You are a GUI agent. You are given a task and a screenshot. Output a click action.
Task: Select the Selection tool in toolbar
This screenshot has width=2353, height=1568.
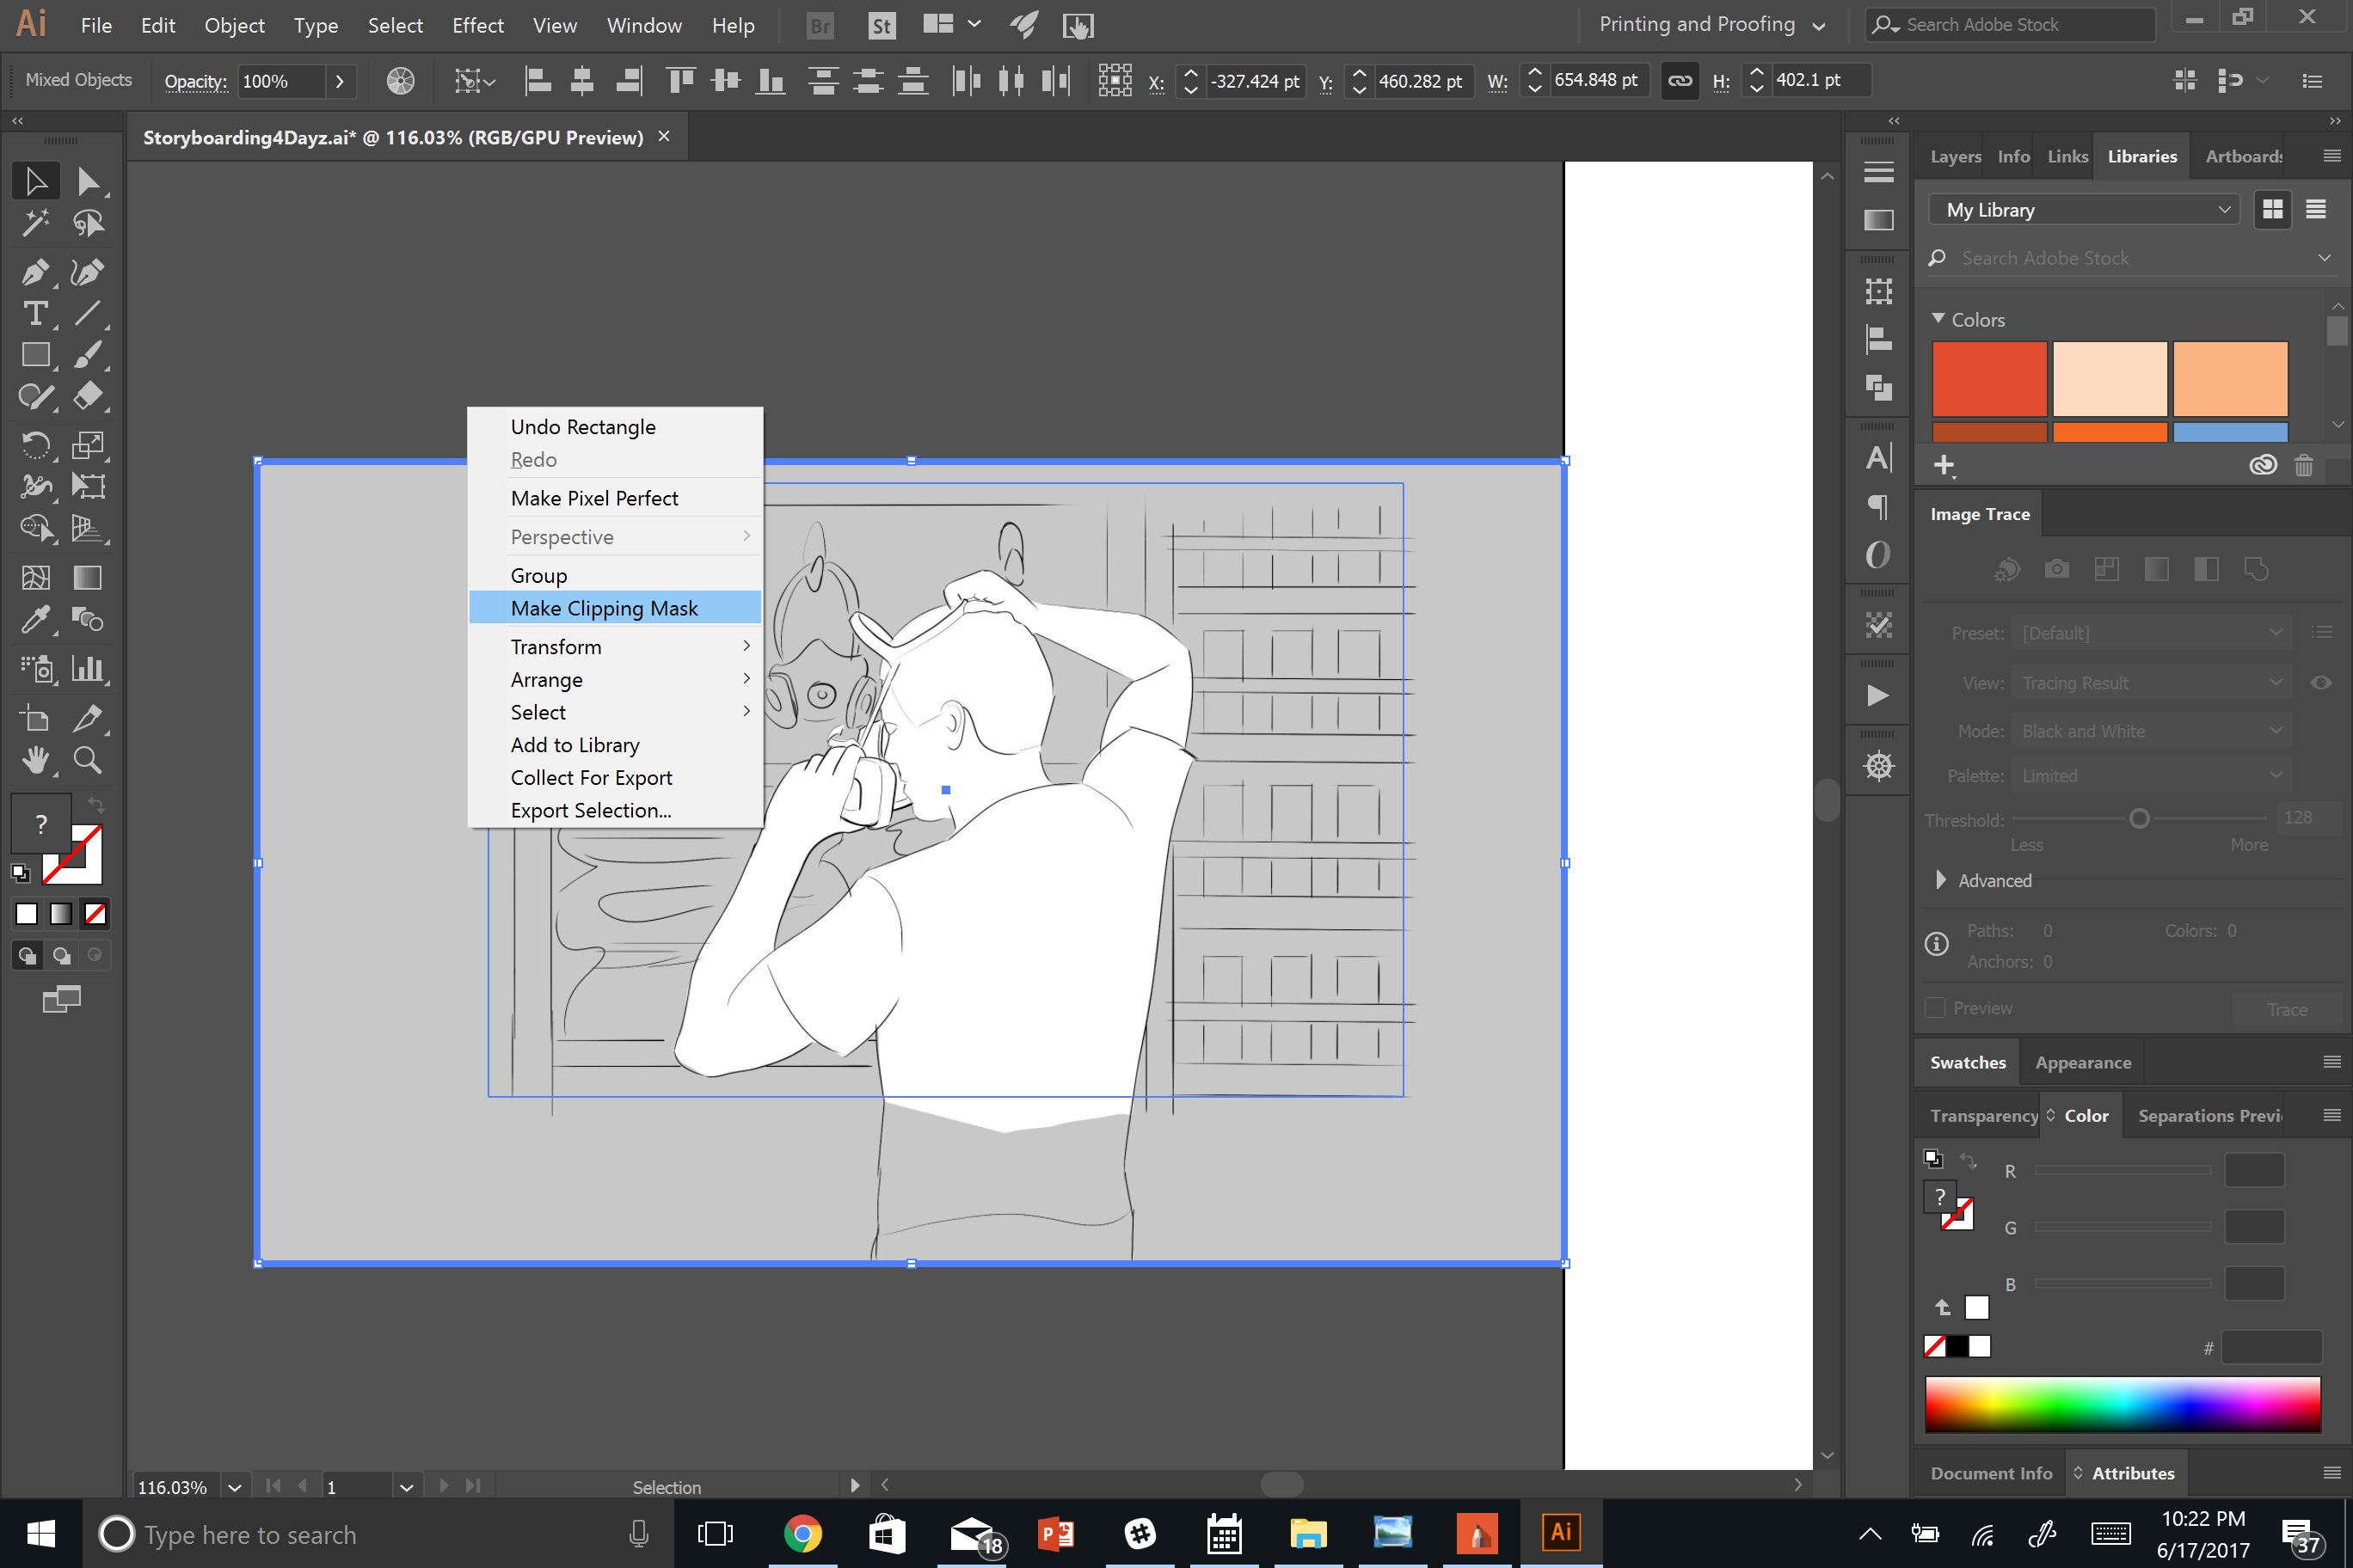click(x=34, y=181)
